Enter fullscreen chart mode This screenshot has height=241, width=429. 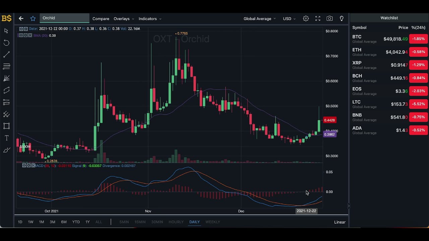point(318,19)
